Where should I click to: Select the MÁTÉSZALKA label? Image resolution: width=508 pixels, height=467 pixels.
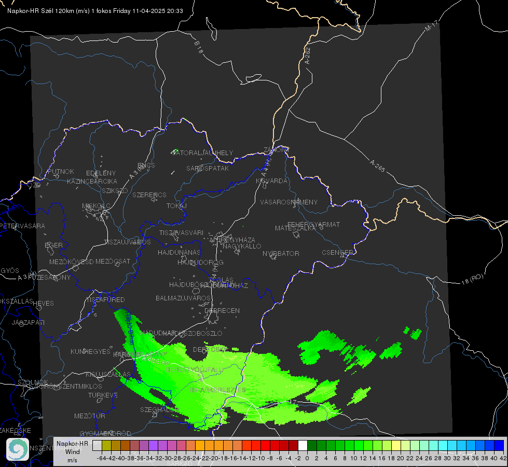(x=295, y=228)
